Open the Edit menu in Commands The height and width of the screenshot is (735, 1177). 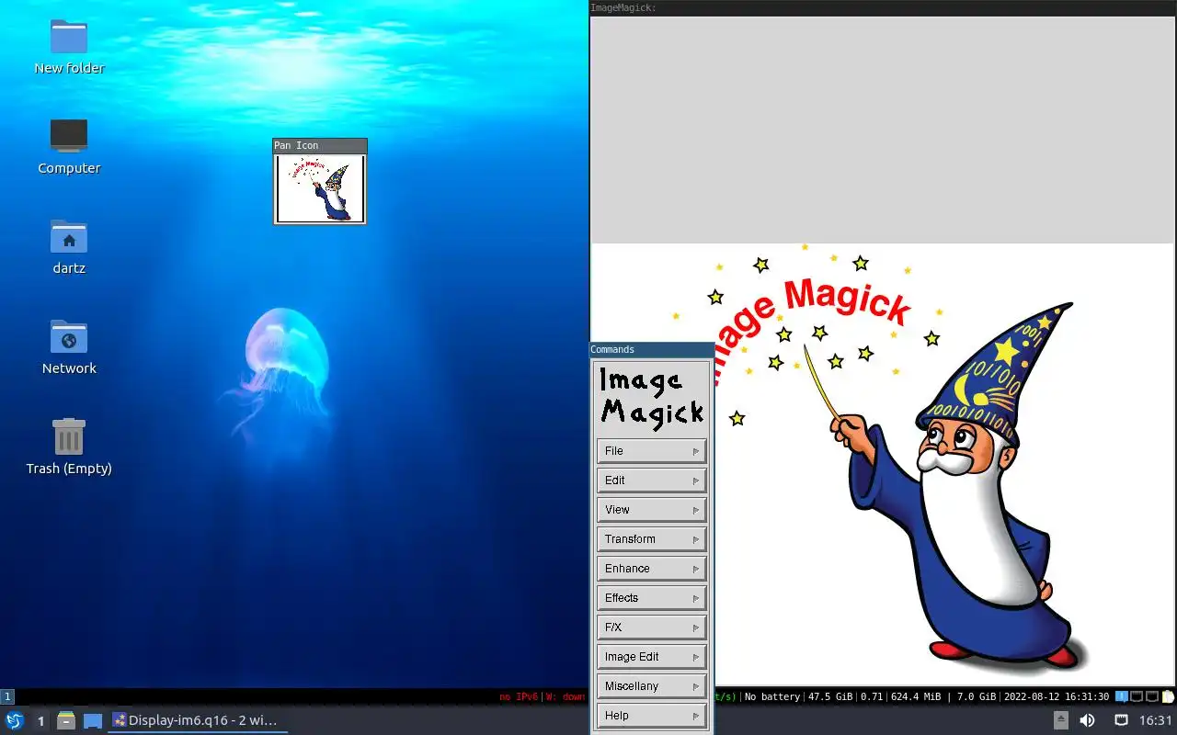pos(651,481)
